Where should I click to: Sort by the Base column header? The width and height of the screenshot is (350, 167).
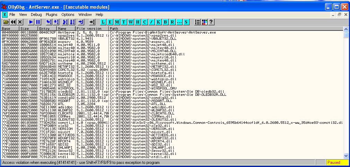point(10,29)
